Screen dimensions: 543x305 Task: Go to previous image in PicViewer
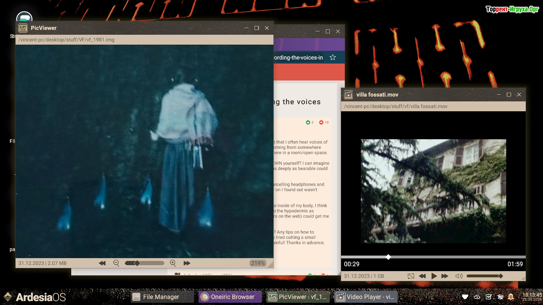point(102,263)
